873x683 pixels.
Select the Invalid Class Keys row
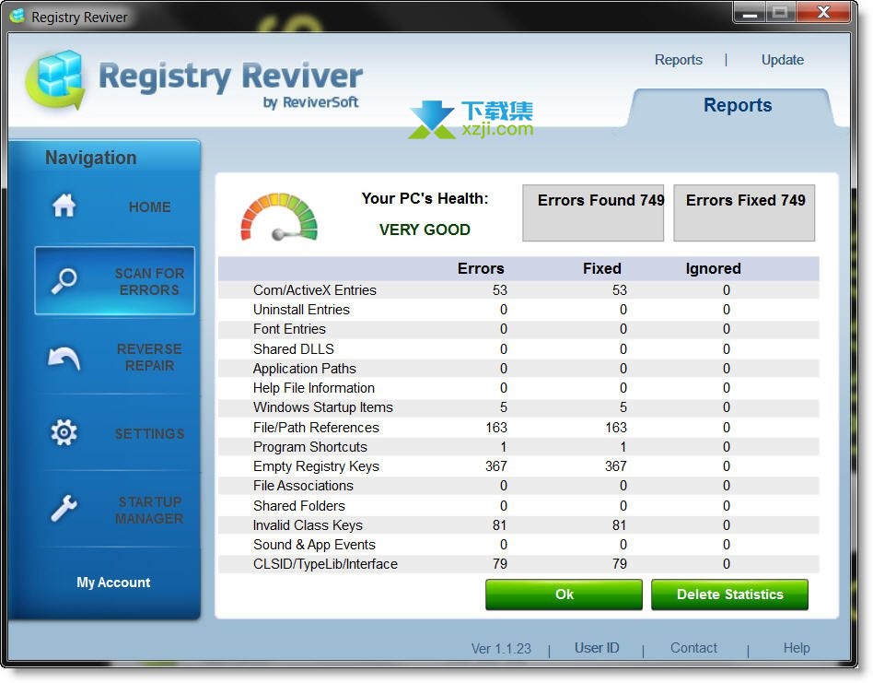coord(518,525)
